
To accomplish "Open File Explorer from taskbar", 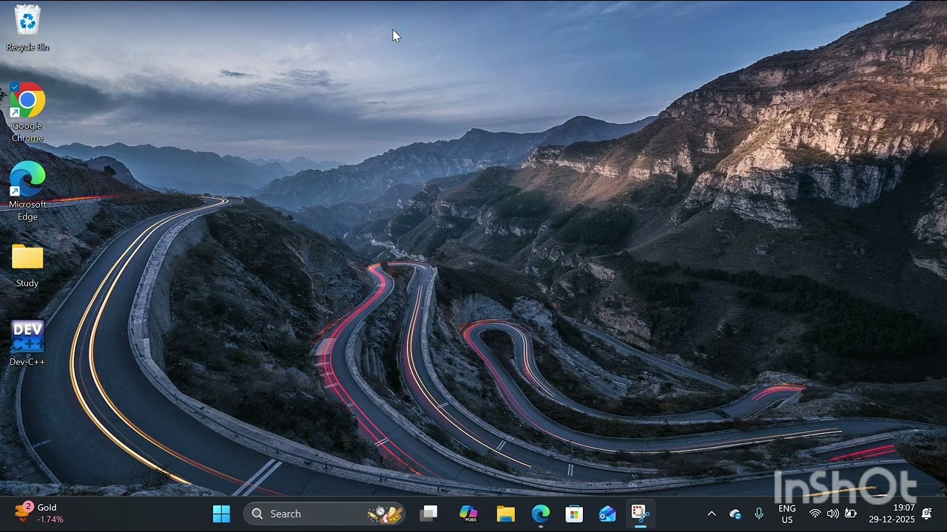I will coord(505,514).
